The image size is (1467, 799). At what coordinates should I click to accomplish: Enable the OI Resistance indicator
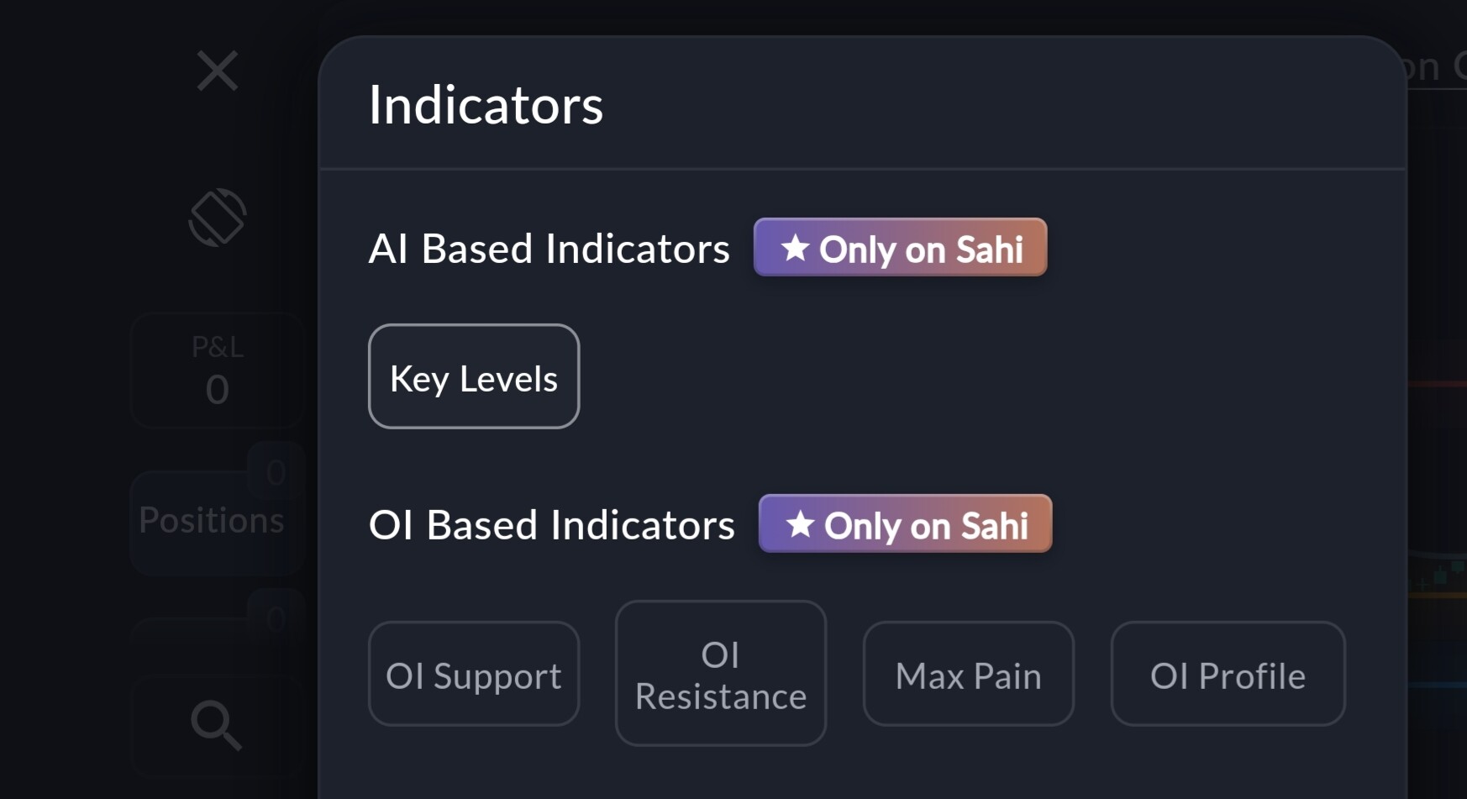point(721,673)
